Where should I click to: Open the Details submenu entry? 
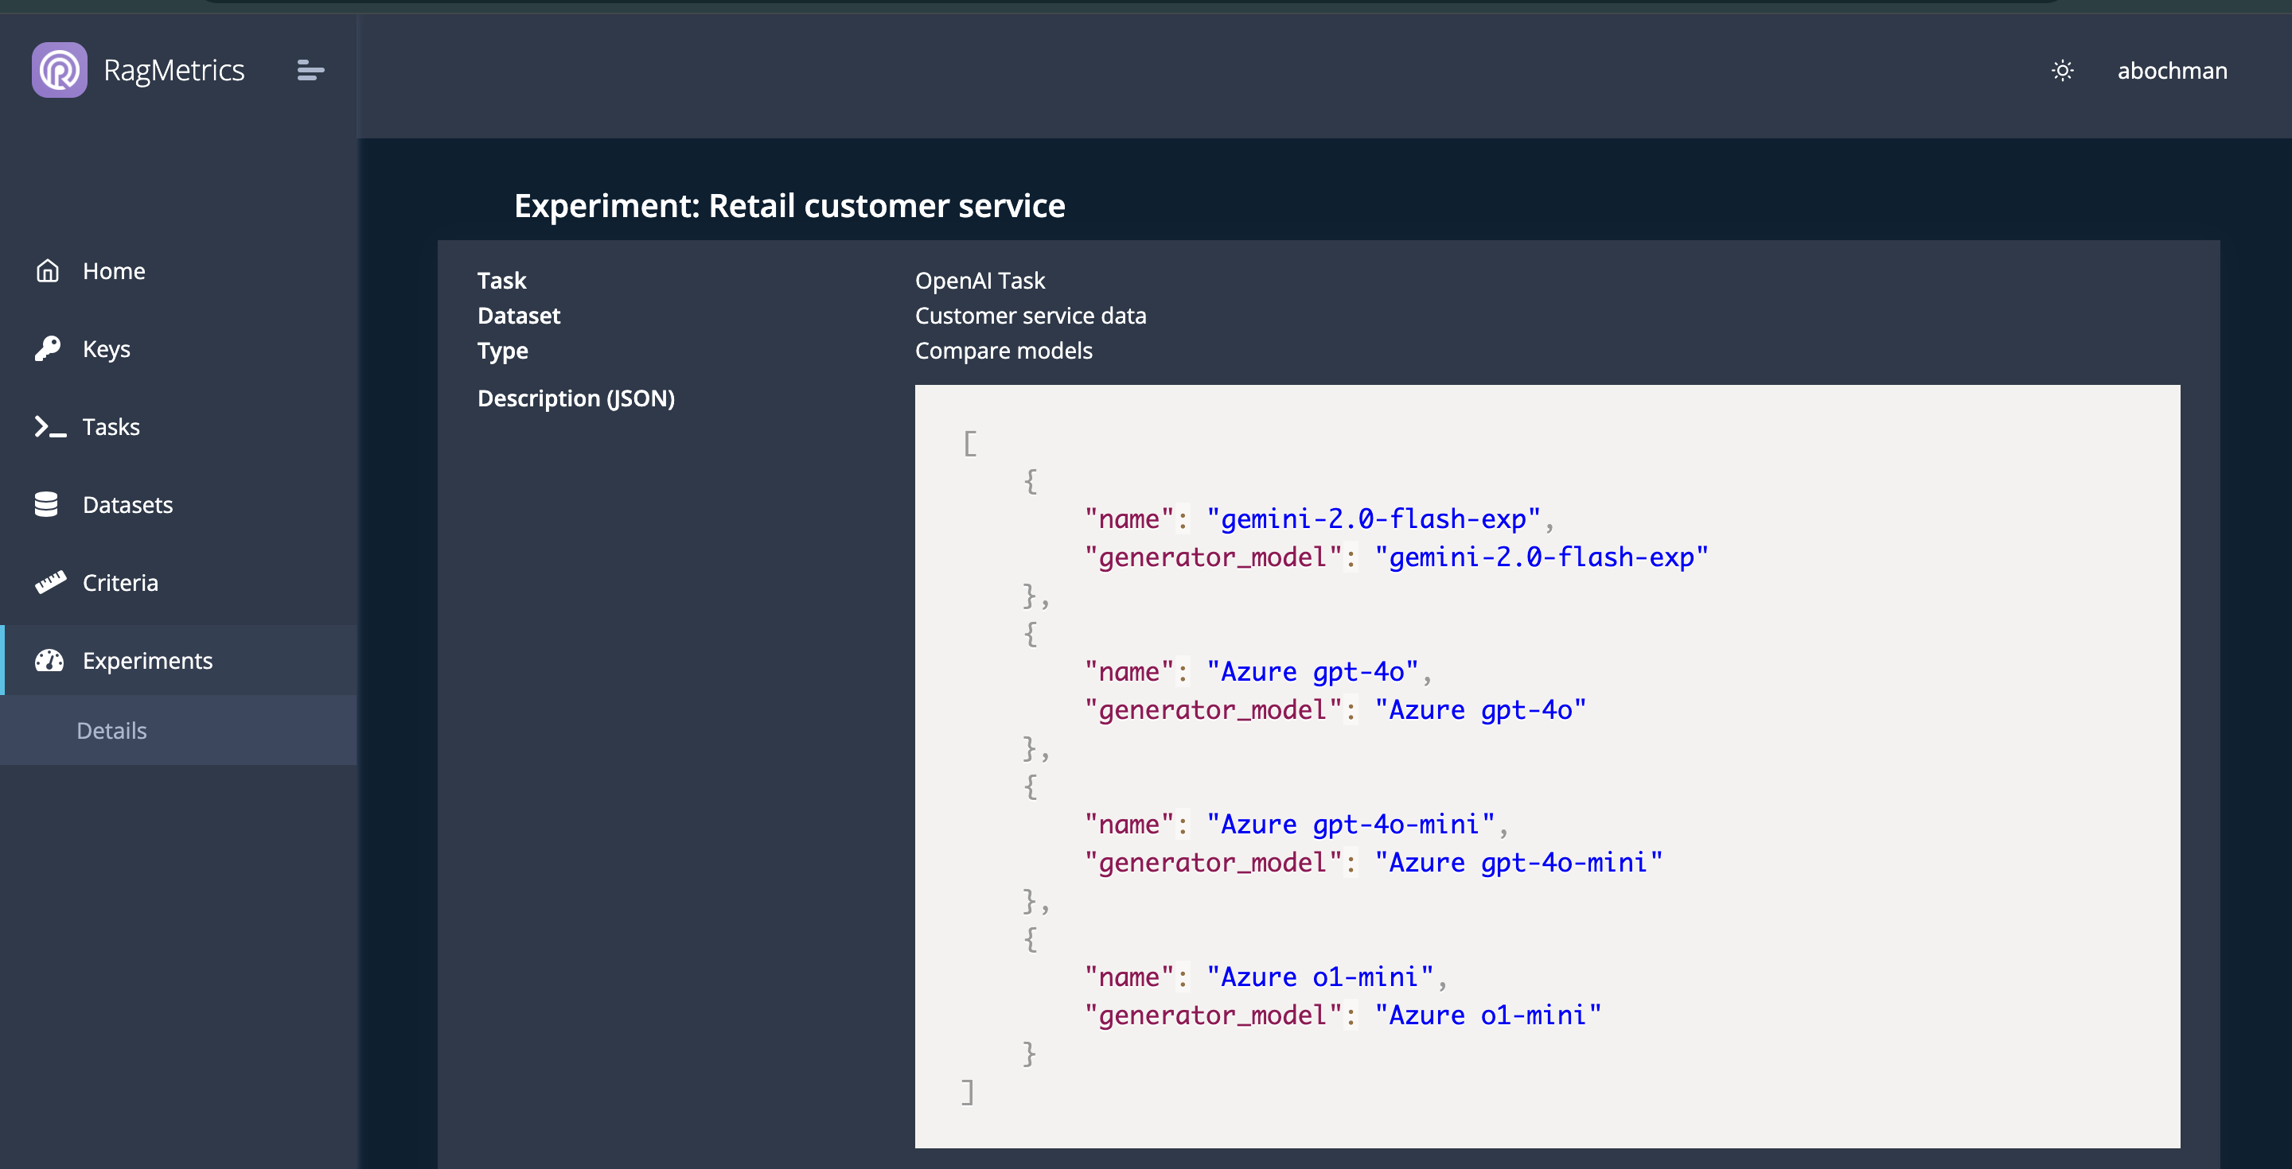112,730
